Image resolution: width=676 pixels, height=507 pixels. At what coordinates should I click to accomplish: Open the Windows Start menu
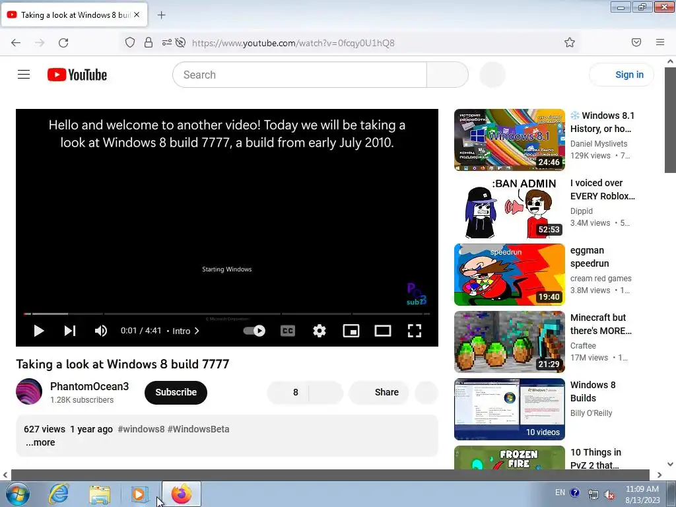[x=17, y=494]
